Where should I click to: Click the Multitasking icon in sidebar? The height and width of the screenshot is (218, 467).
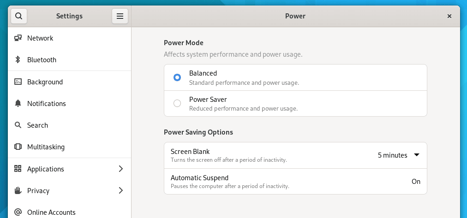point(18,147)
